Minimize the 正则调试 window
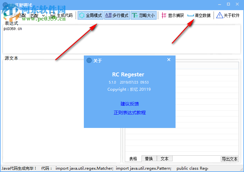The height and width of the screenshot is (172, 244). tap(219, 4)
